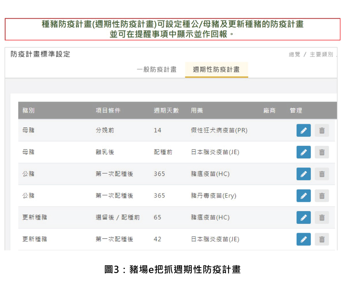Edit the 豬瘟疫苗(HC) plan for 公豬

pos(303,174)
